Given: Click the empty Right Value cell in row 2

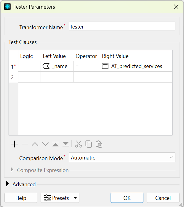Looking at the screenshot, I should click(x=136, y=77).
